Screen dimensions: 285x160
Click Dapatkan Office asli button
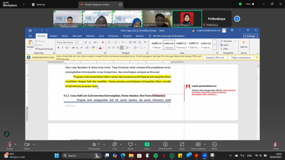coord(215,57)
